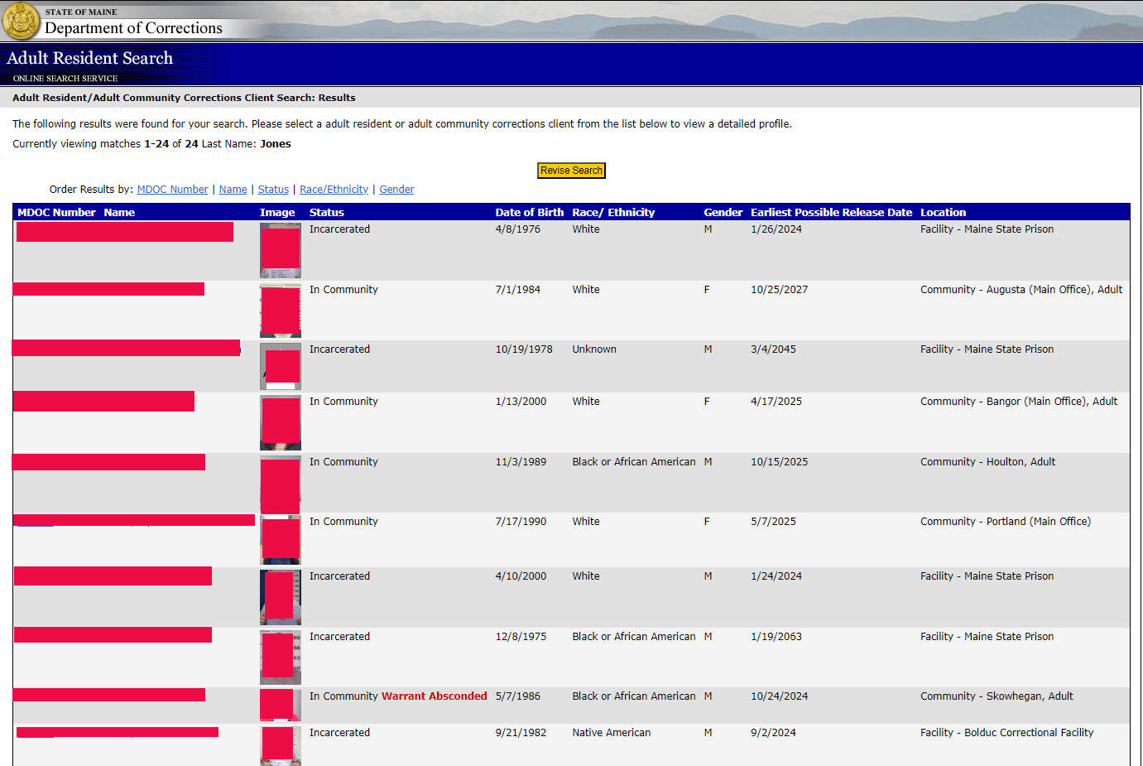This screenshot has height=766, width=1143.
Task: Click the Revise Search button
Action: [x=571, y=170]
